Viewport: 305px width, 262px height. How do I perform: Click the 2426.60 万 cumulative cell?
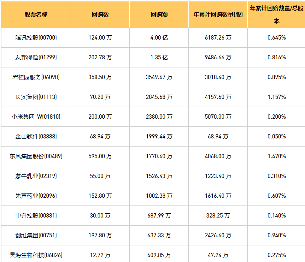218,236
